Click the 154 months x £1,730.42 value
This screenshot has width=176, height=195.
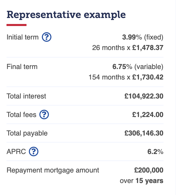click(126, 77)
